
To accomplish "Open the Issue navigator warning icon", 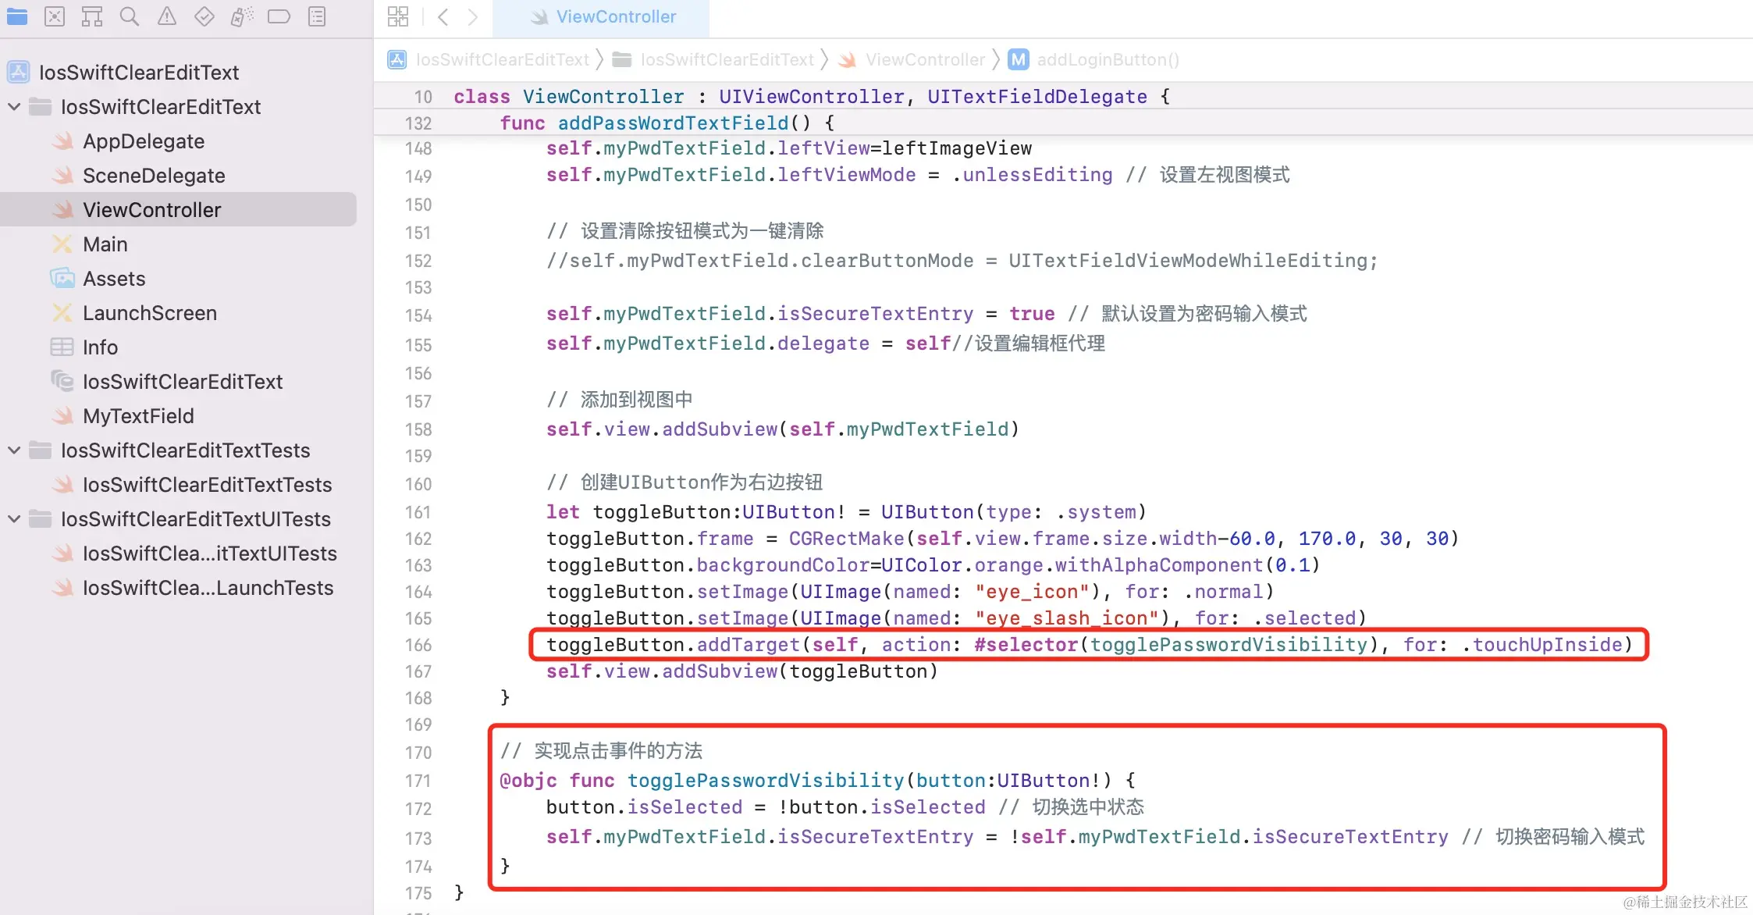I will pyautogui.click(x=167, y=16).
